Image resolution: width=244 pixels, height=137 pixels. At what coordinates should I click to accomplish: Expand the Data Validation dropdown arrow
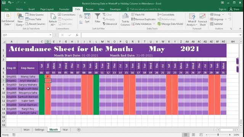tap(154, 24)
